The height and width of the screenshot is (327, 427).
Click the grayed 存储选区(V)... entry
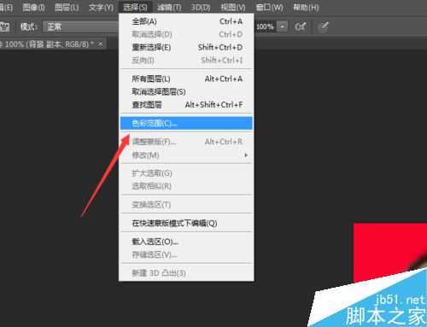point(186,254)
